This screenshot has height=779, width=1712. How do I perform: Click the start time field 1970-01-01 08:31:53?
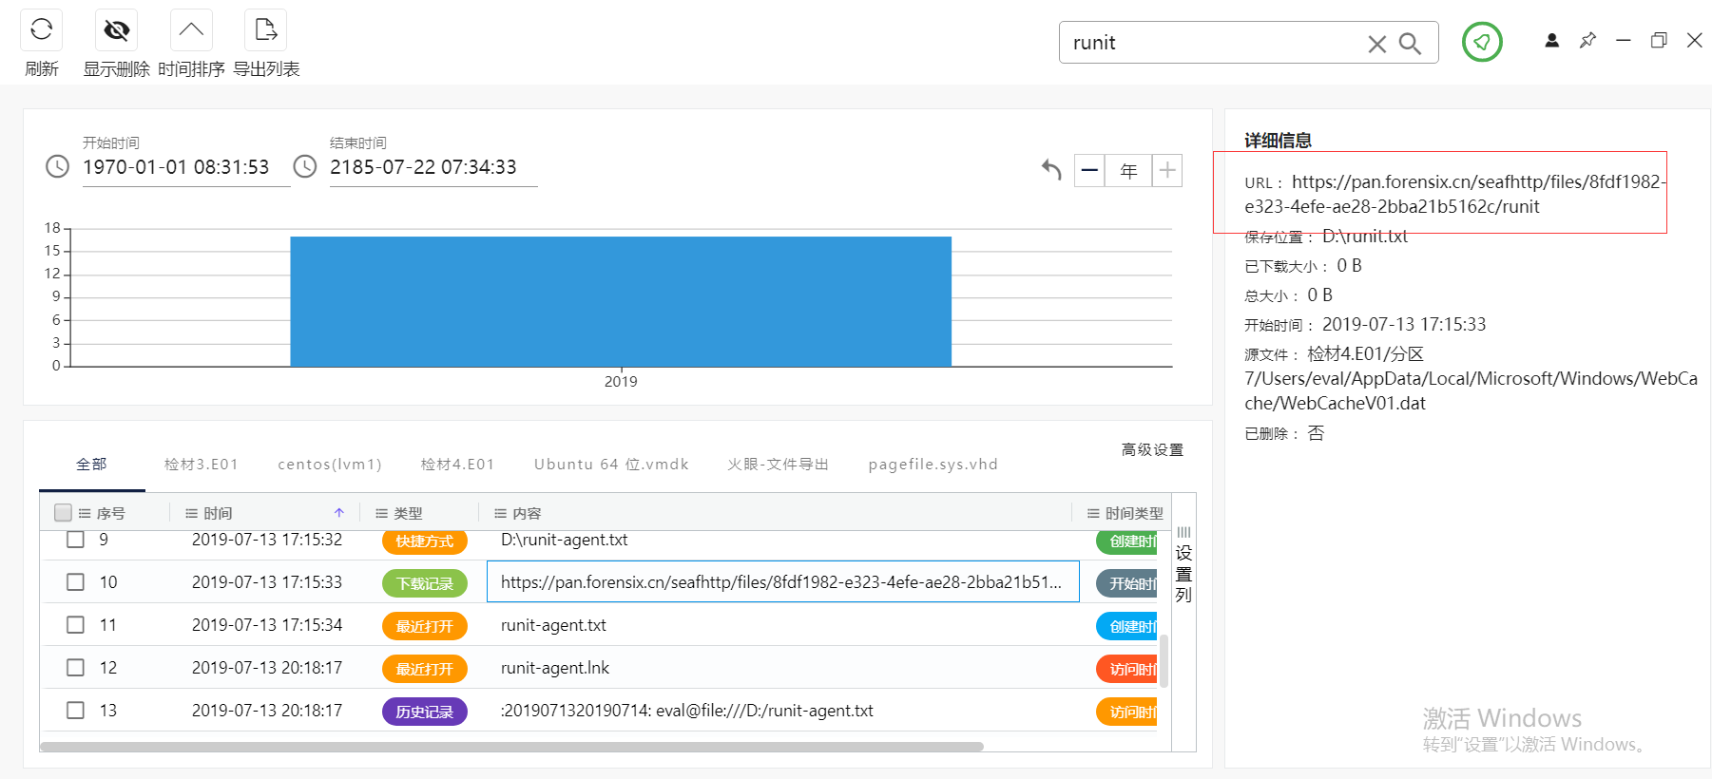186,167
